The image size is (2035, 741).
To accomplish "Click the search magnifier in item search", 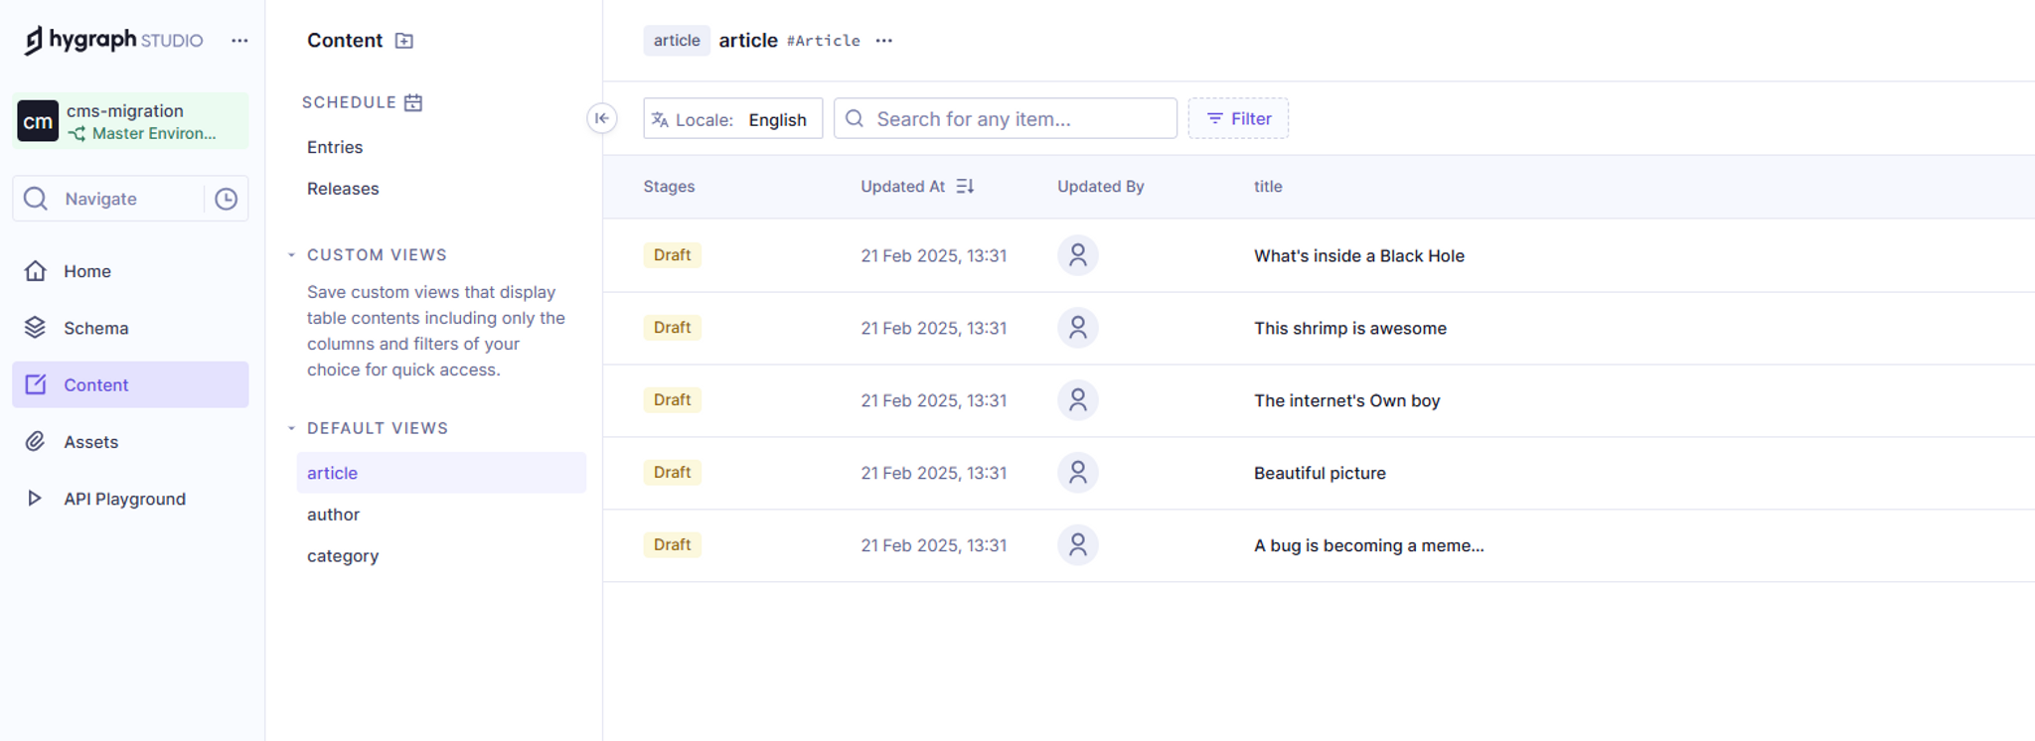I will pos(855,119).
